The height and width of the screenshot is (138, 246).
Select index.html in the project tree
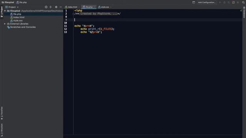[x=19, y=17]
